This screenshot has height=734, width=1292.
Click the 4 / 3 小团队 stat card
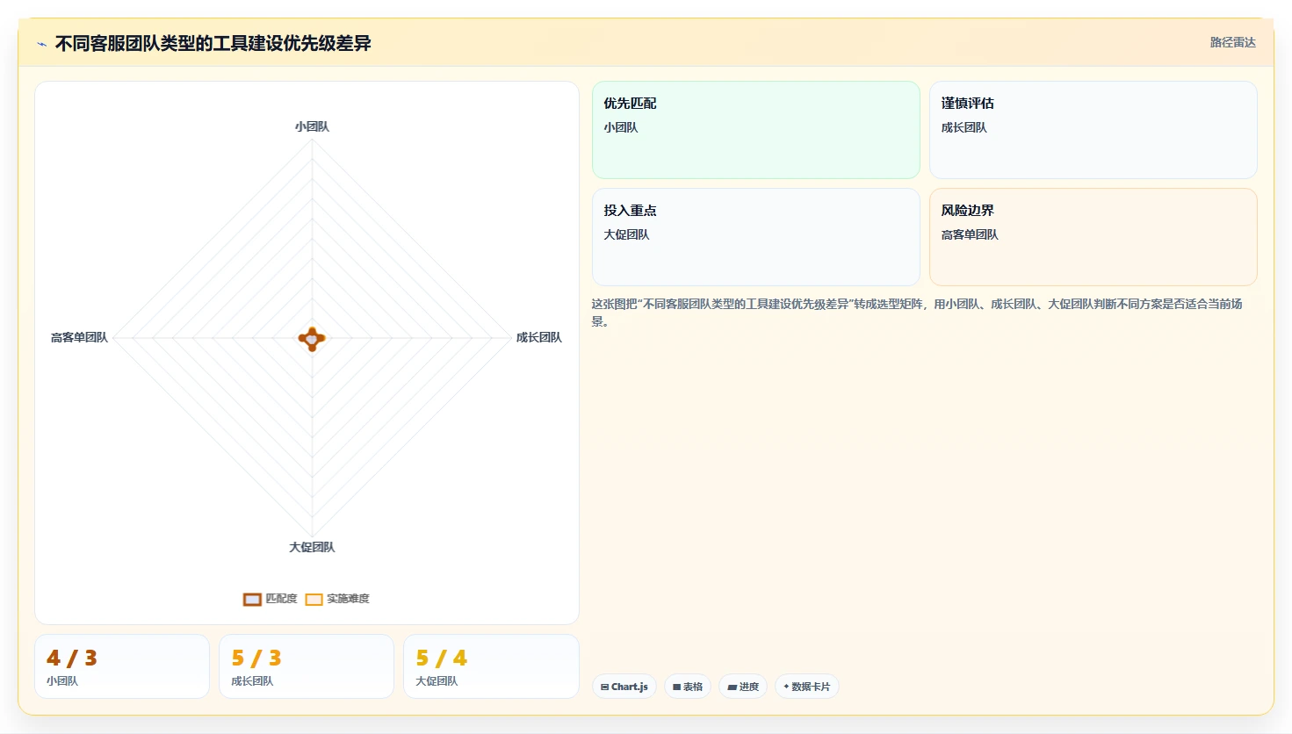point(122,666)
